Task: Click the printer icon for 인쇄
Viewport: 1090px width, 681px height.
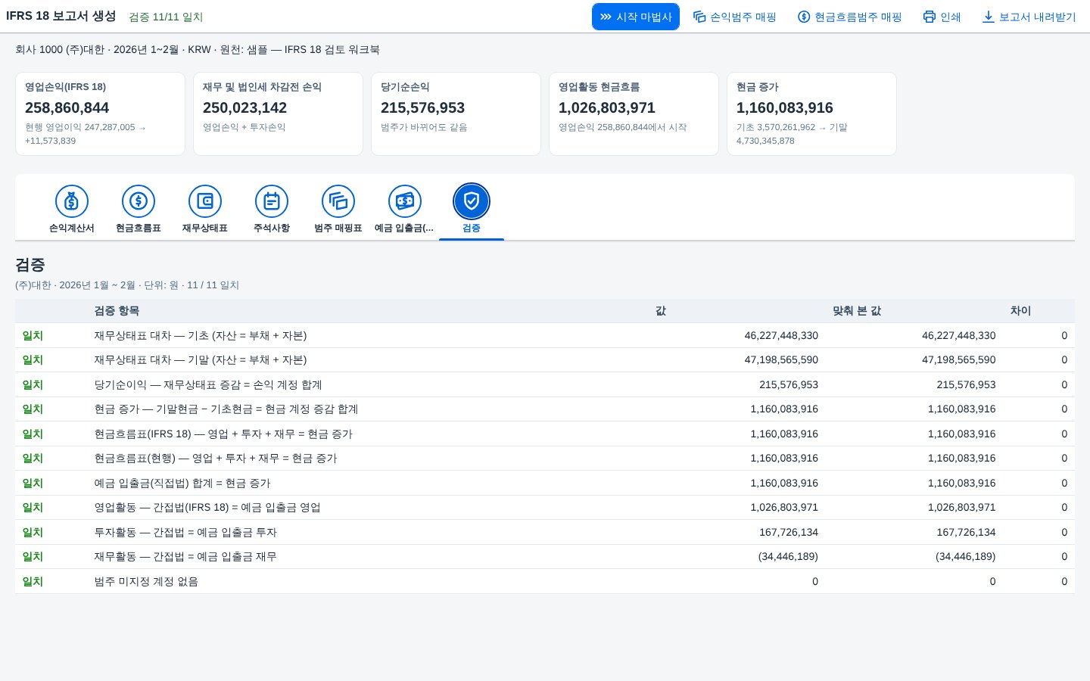Action: (x=930, y=17)
